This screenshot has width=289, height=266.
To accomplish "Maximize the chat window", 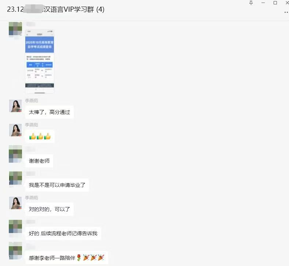I will (x=275, y=3).
